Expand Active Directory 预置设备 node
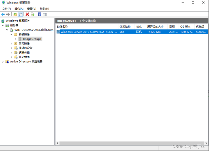Viewport: 209px width, 151px height. [3, 62]
